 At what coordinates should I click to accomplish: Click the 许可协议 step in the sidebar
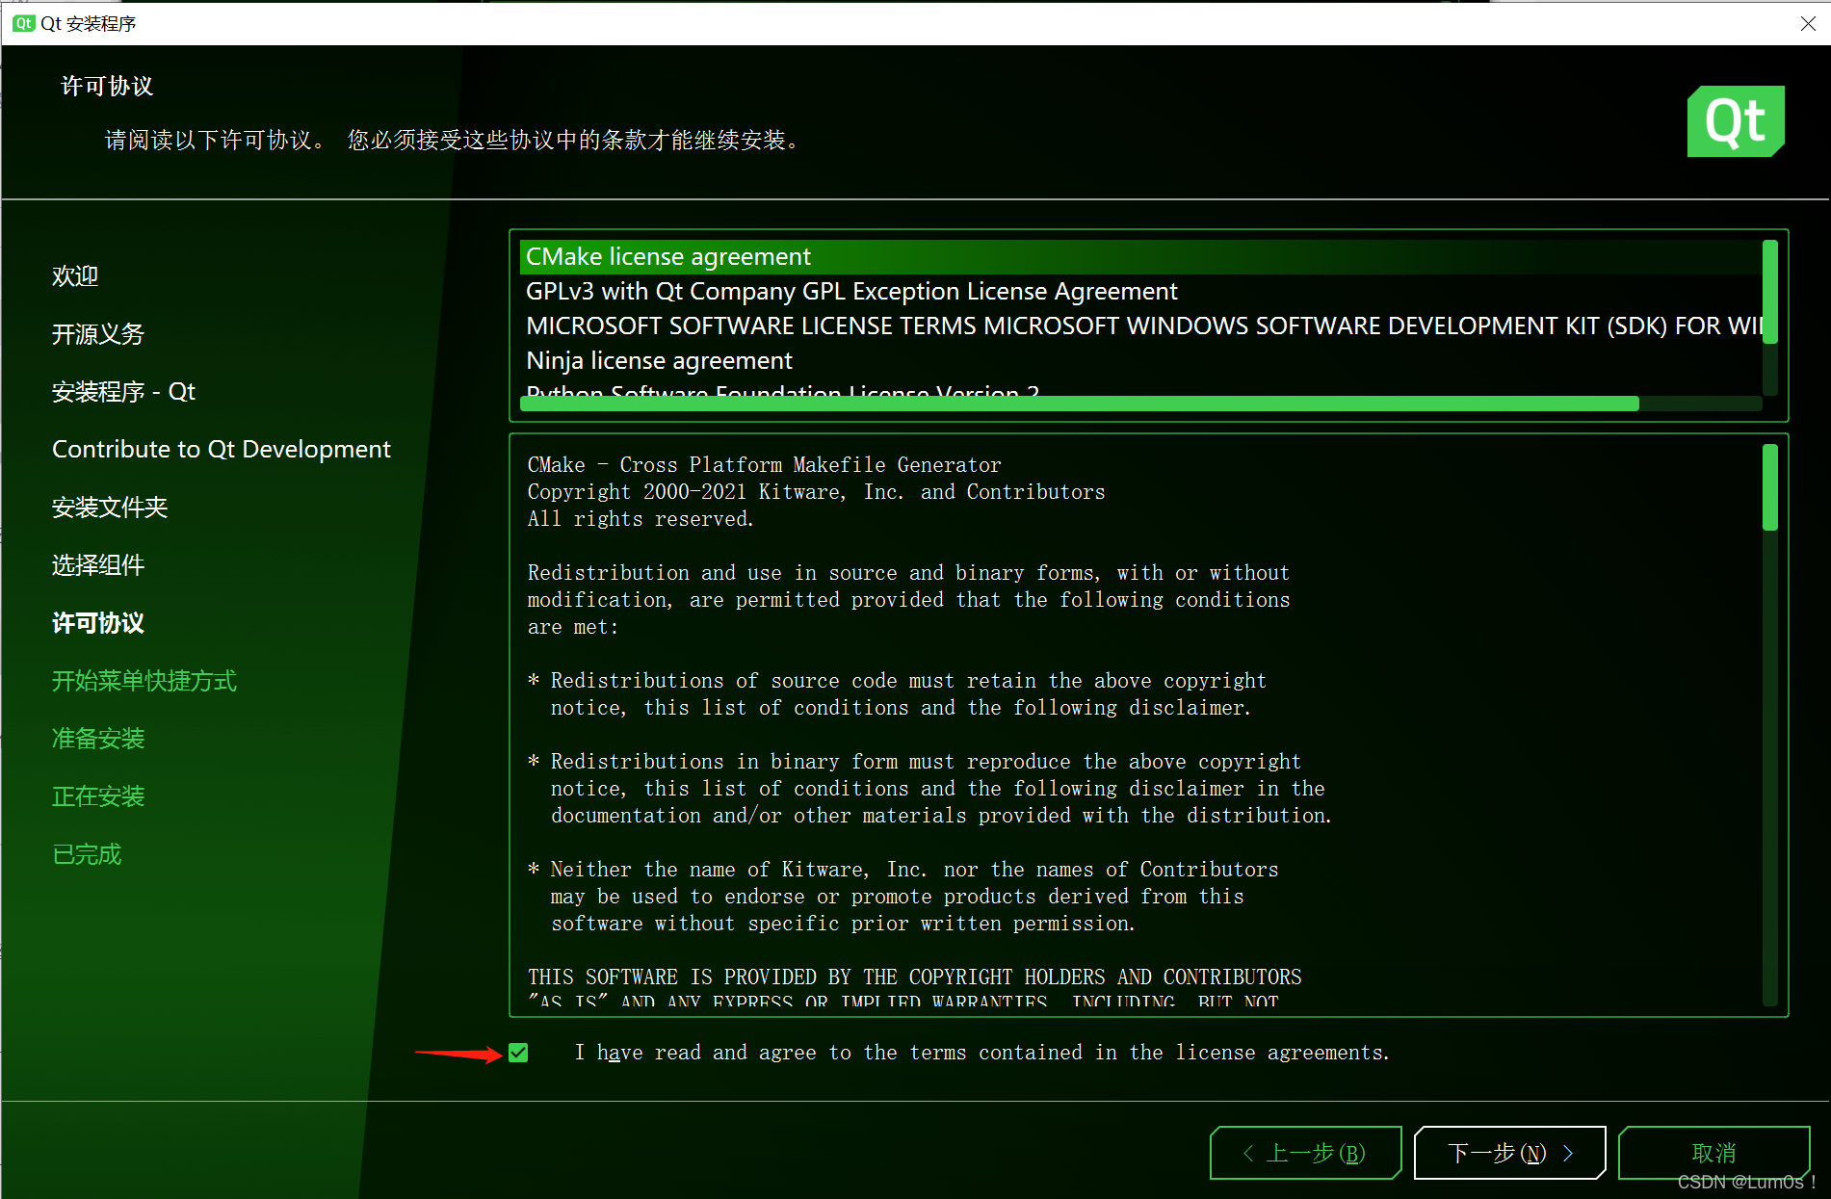pyautogui.click(x=98, y=623)
